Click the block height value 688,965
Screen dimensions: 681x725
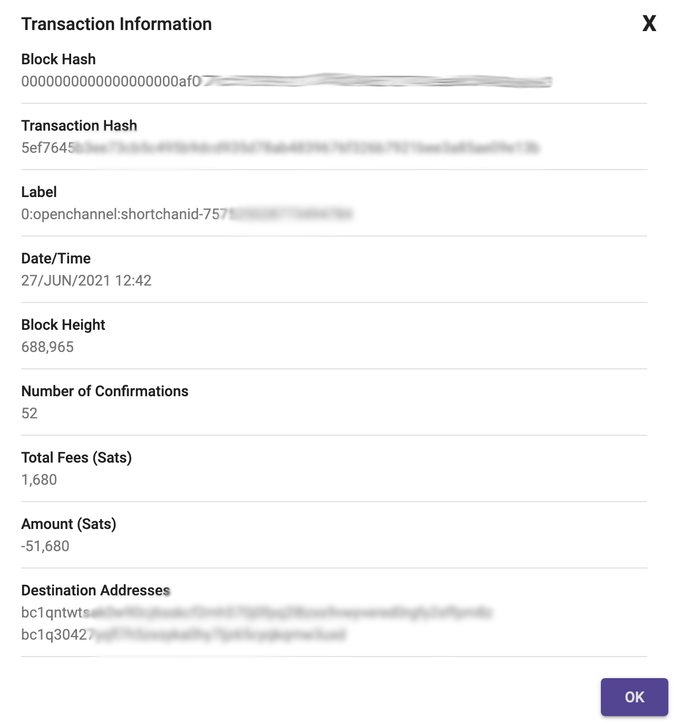[x=47, y=347]
